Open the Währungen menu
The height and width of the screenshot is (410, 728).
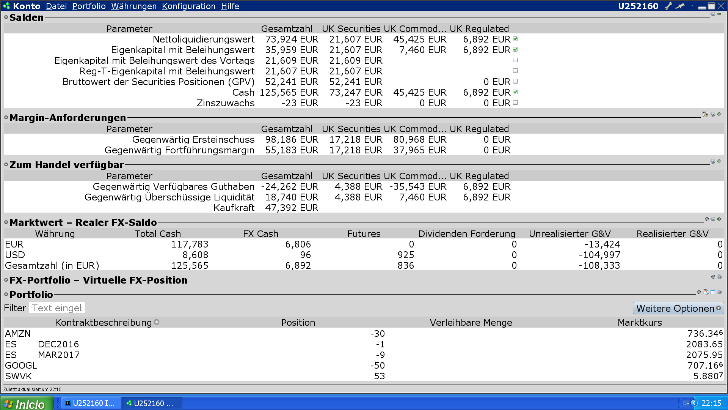pyautogui.click(x=133, y=6)
